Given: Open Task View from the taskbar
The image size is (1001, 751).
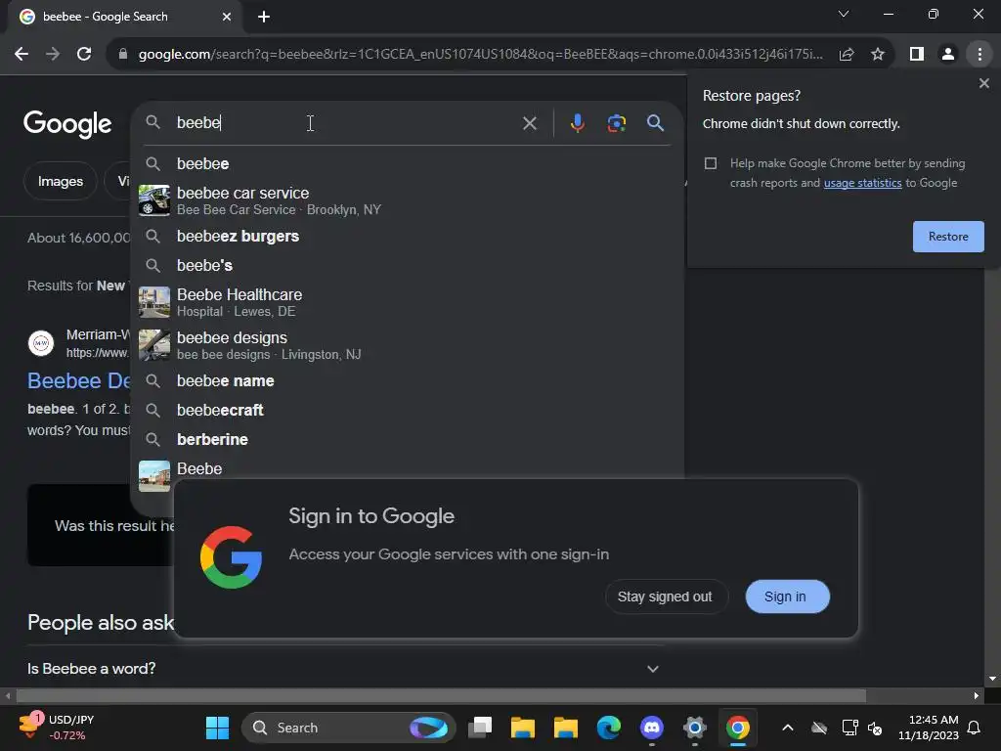Looking at the screenshot, I should click(x=480, y=728).
